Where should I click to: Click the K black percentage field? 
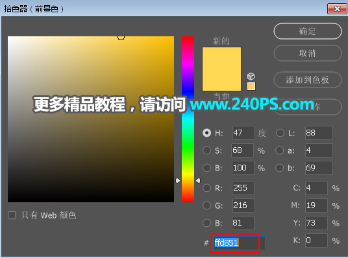pyautogui.click(x=316, y=240)
